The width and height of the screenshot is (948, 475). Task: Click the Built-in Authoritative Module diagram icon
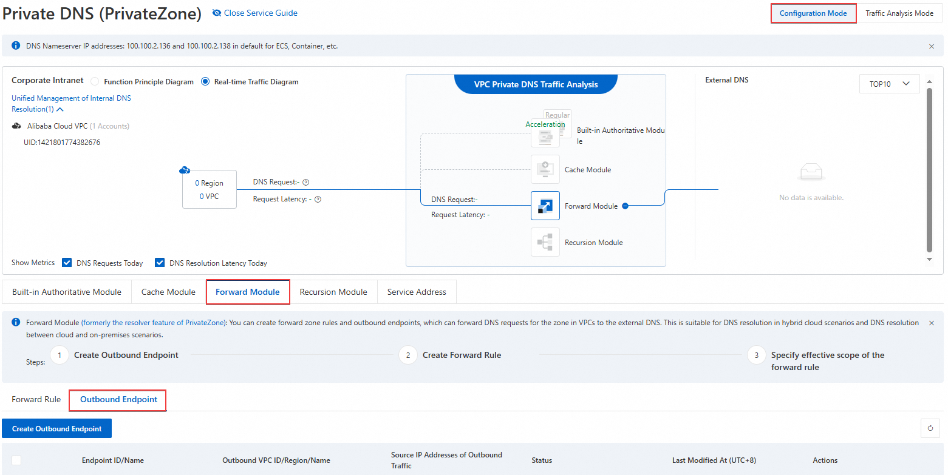point(545,135)
